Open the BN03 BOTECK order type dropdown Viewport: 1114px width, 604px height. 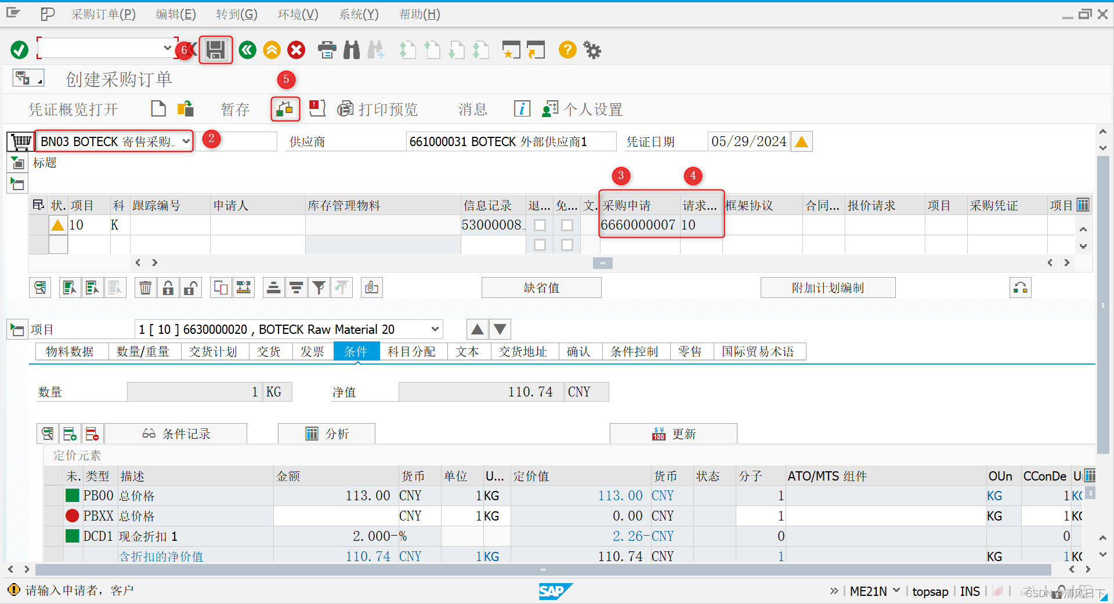[x=186, y=141]
